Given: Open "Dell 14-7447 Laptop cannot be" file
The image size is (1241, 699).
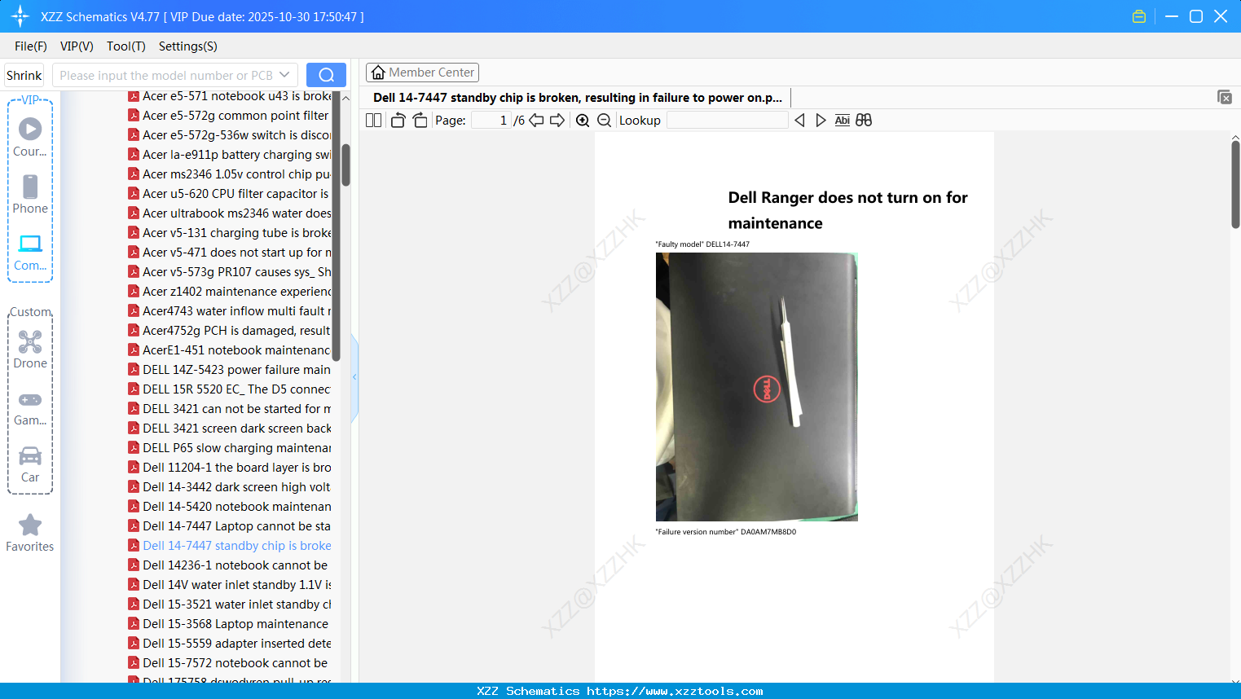Looking at the screenshot, I should tap(230, 526).
